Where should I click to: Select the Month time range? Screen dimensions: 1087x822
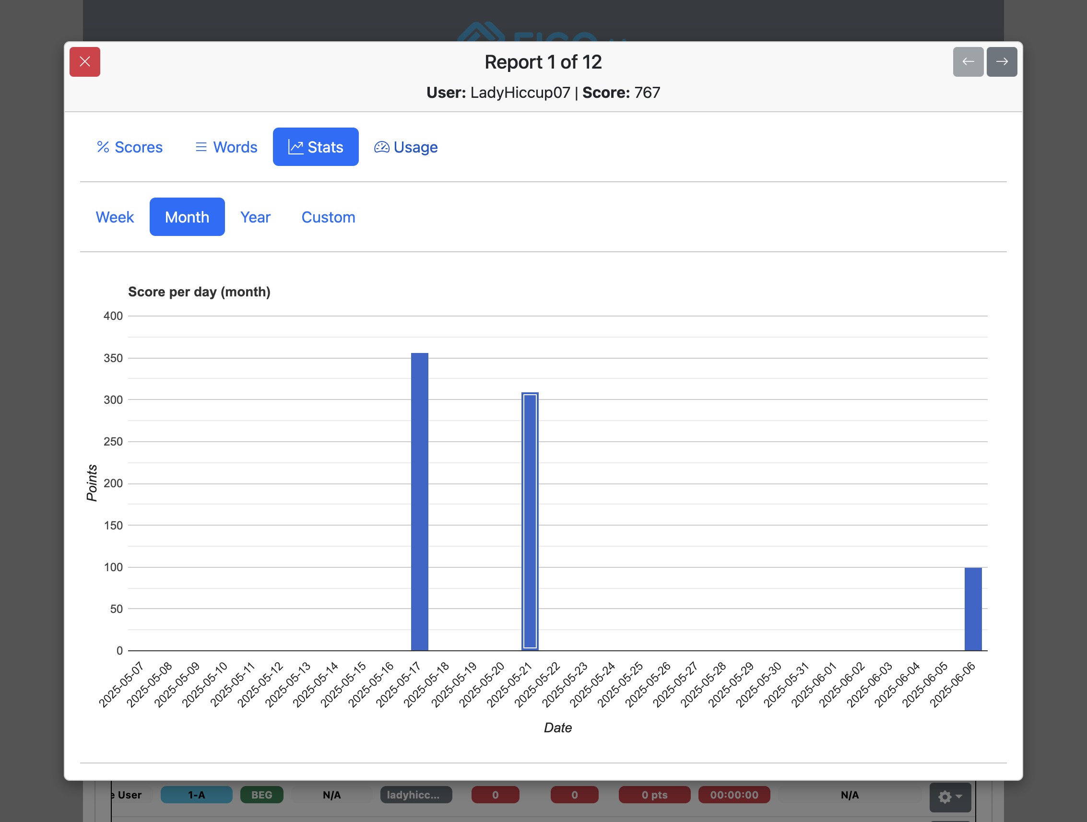(x=187, y=217)
